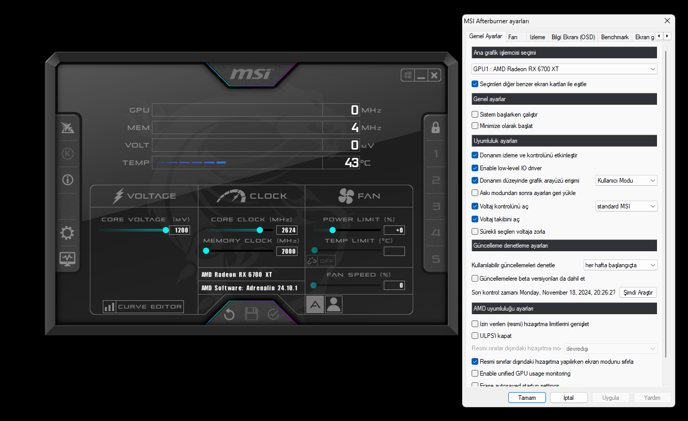The image size is (688, 421).
Task: Enable auto fan speed with the A button
Action: [315, 304]
